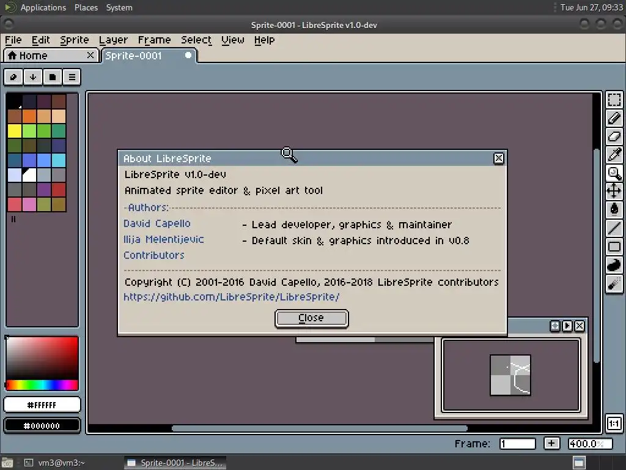This screenshot has height=470, width=626.
Task: Click the Frame number input field
Action: pos(517,444)
